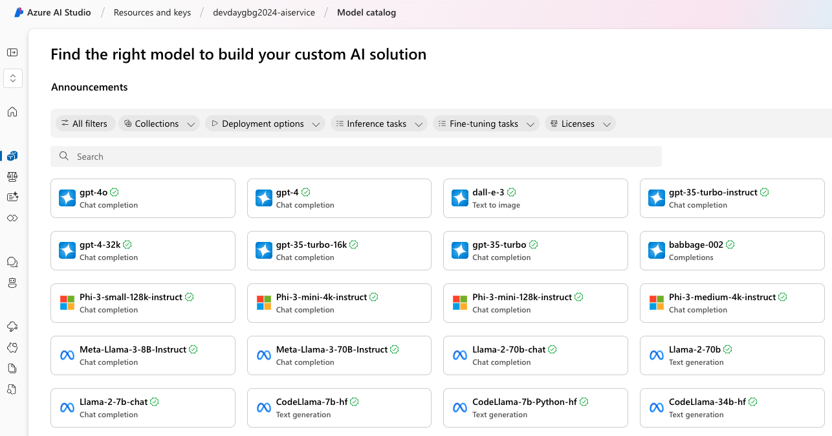Click the verified badge beside gpt-4-32k
This screenshot has width=832, height=436.
127,245
